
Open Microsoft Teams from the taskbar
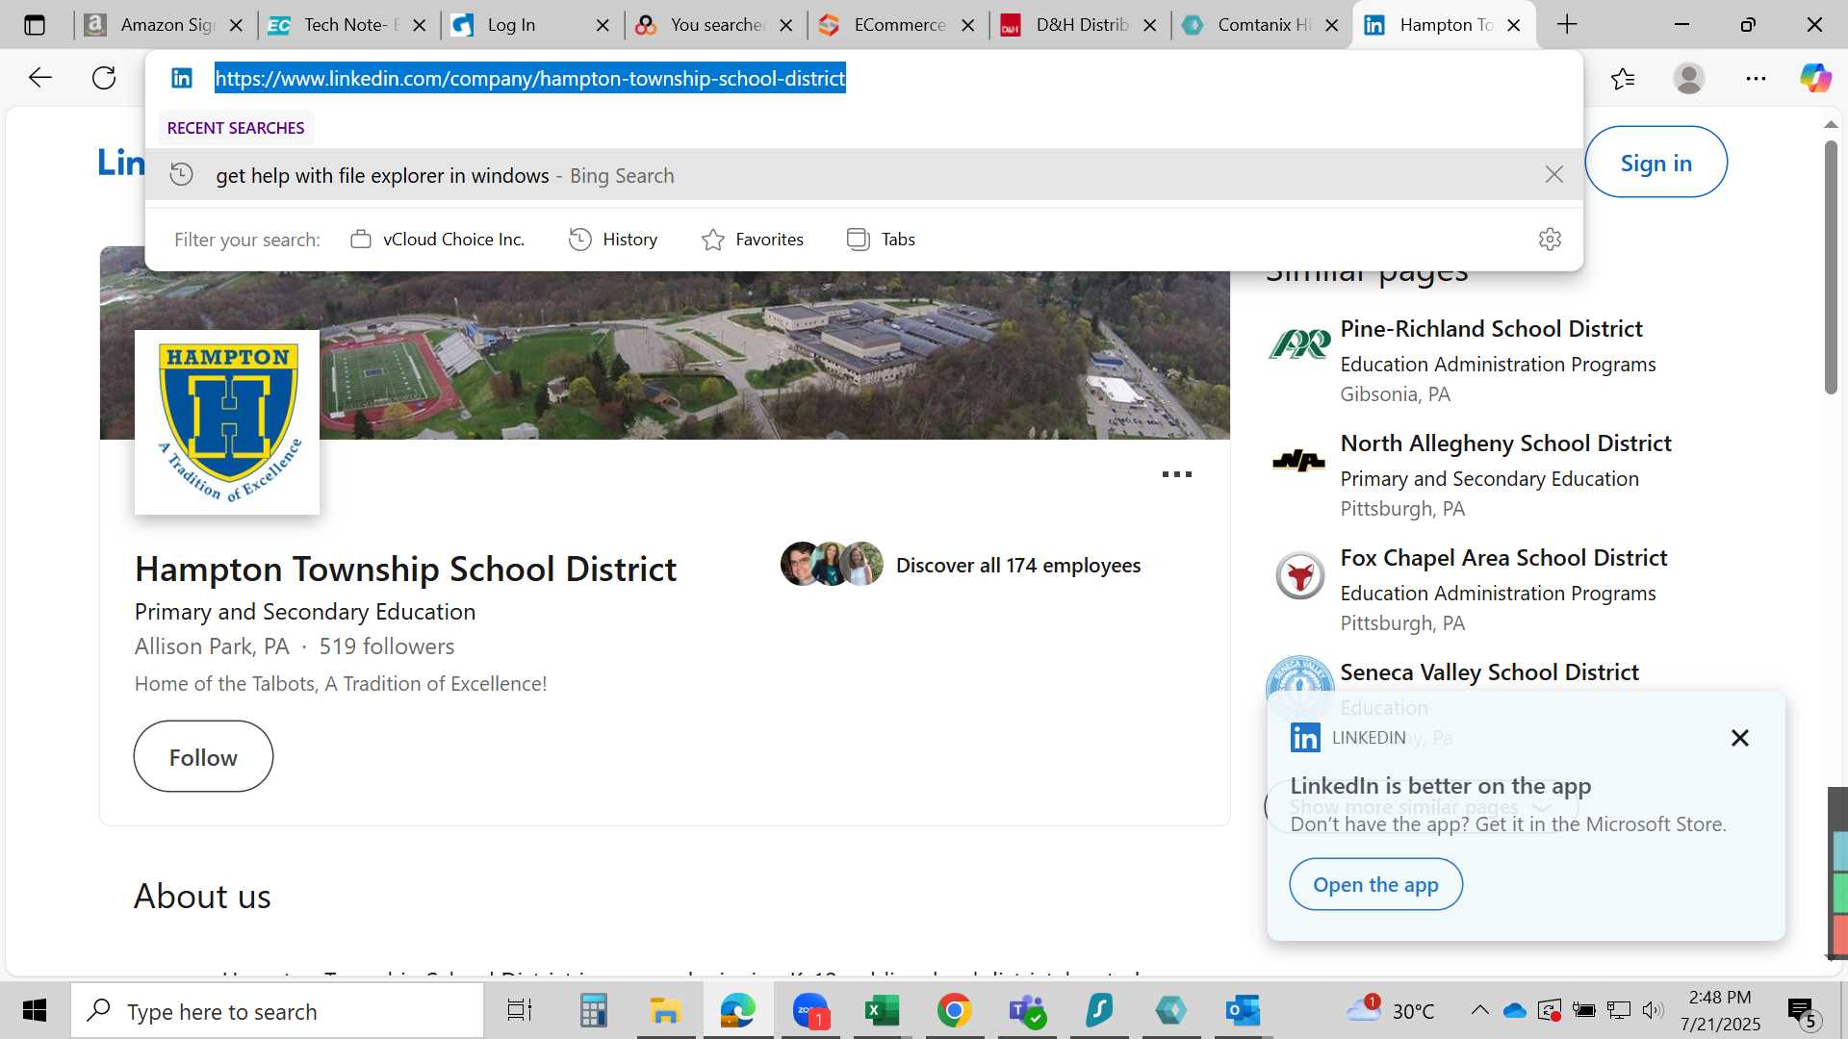pos(1026,1010)
